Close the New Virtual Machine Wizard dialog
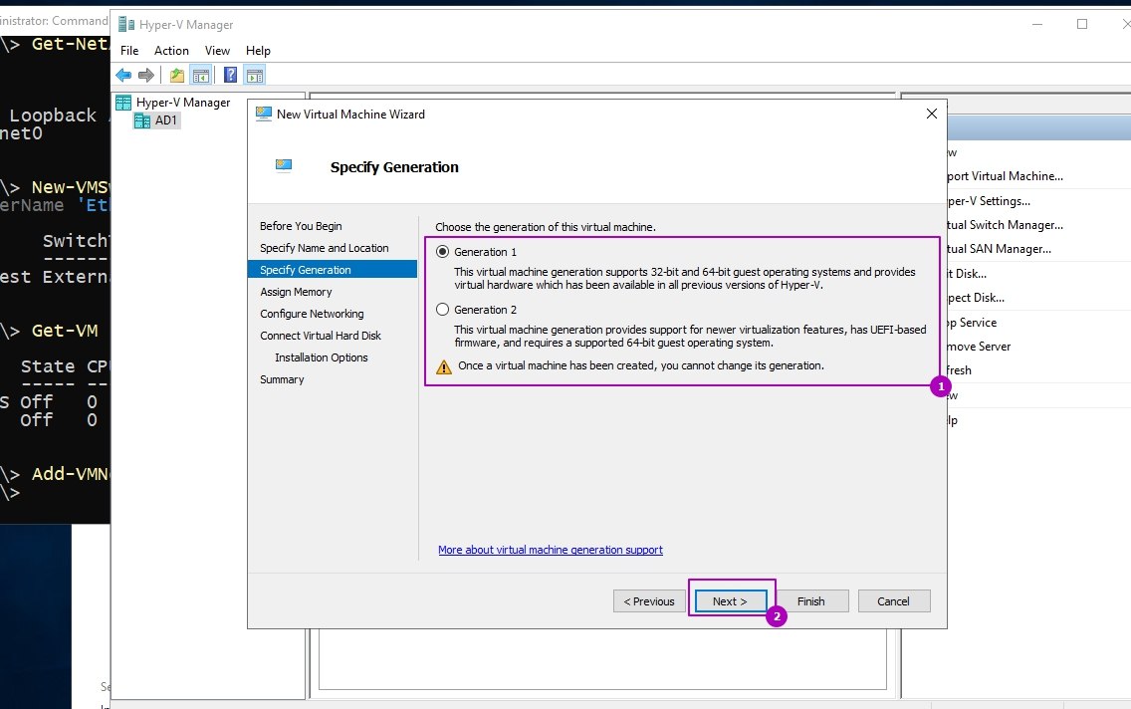Image resolution: width=1131 pixels, height=709 pixels. (x=932, y=114)
